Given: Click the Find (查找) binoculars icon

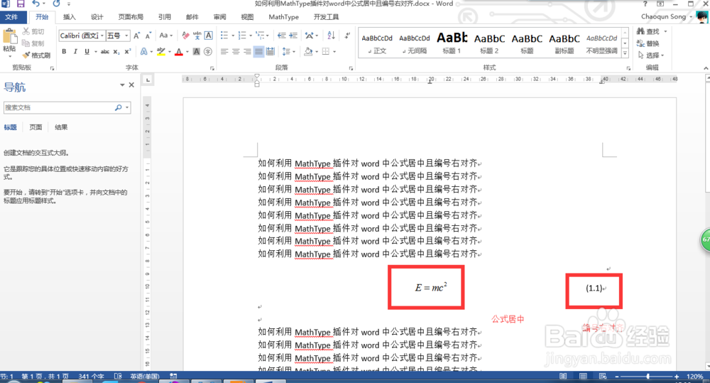Looking at the screenshot, I should [x=640, y=31].
